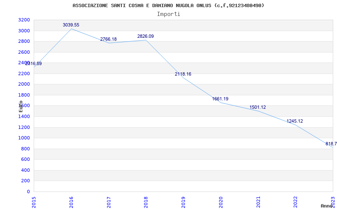Click the 3200 y-axis tick label
The image size is (337, 210).
(24, 20)
